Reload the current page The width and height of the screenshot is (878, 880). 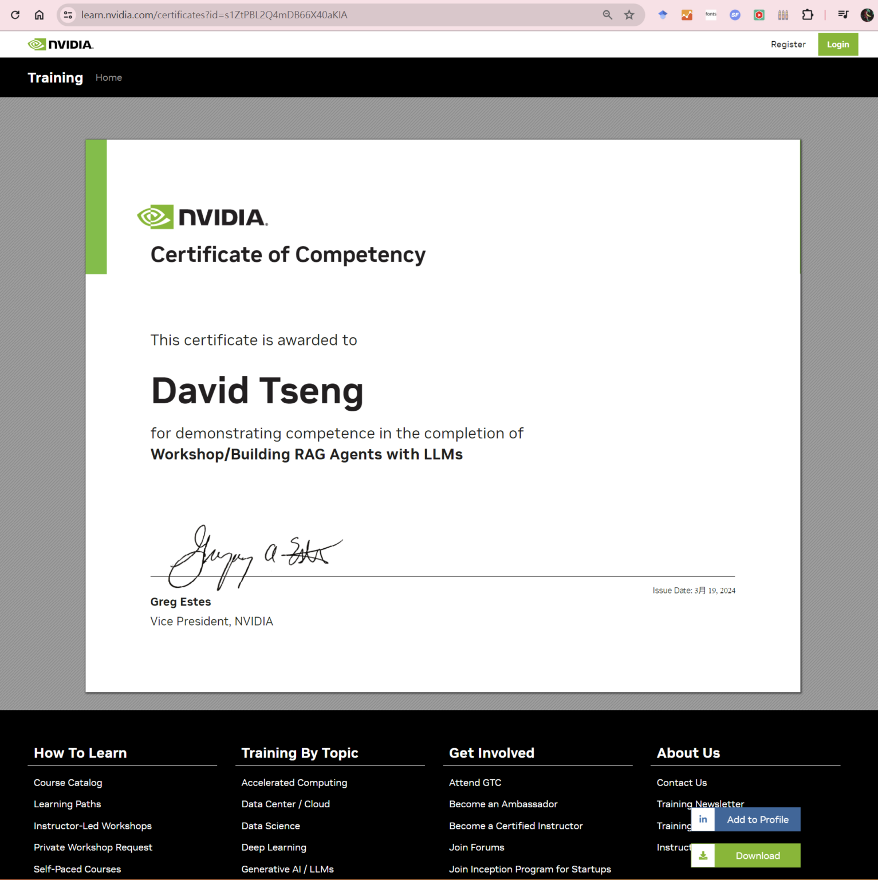15,15
